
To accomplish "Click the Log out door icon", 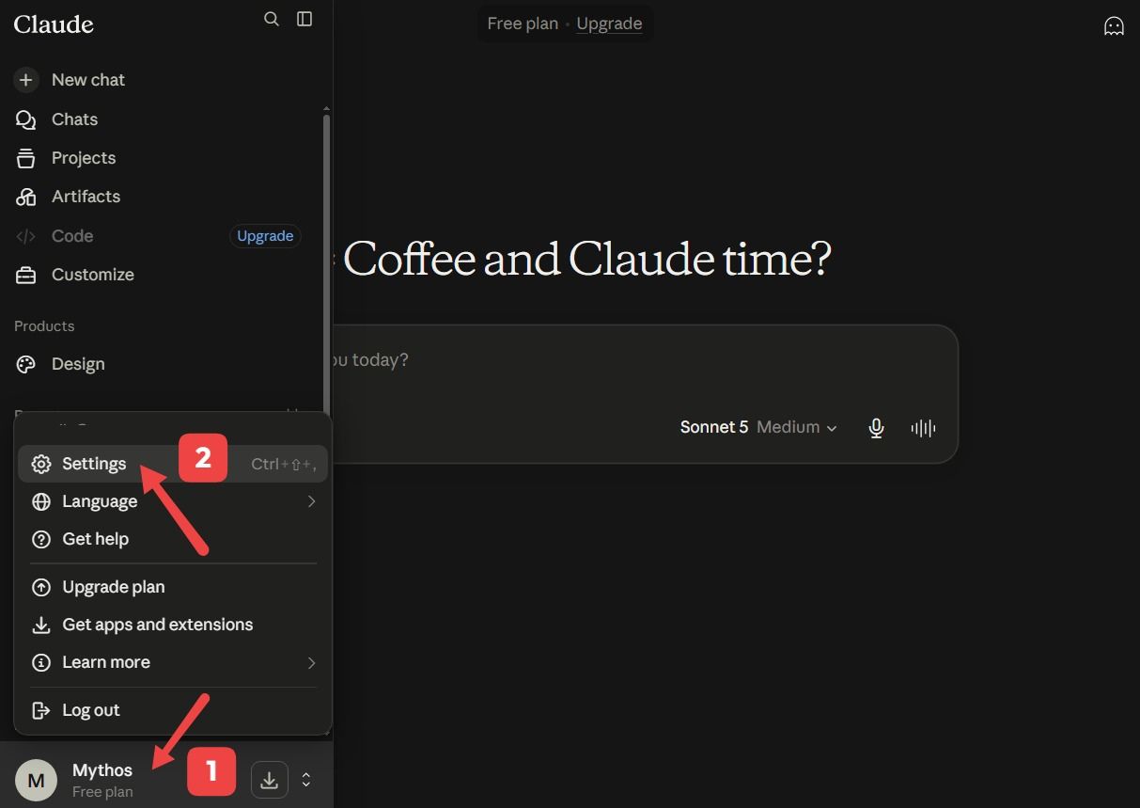I will (x=41, y=710).
